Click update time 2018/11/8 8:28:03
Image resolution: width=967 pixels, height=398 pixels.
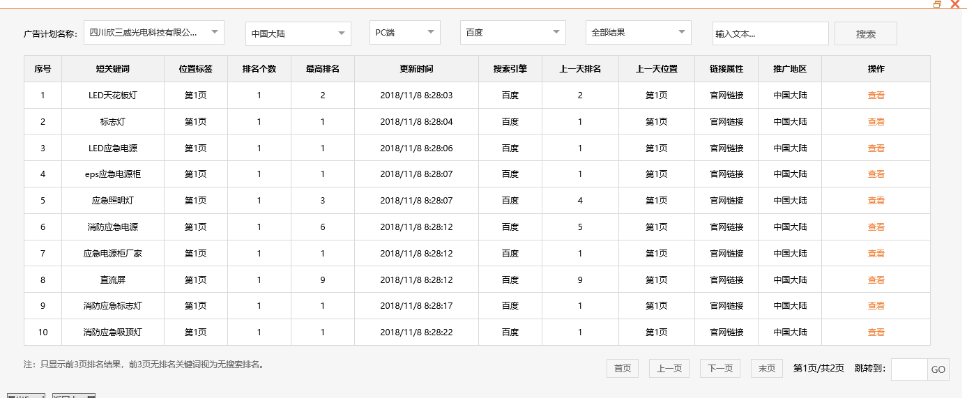pos(416,95)
